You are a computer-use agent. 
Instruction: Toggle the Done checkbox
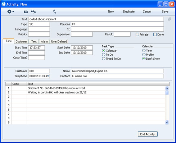[x=155, y=34]
